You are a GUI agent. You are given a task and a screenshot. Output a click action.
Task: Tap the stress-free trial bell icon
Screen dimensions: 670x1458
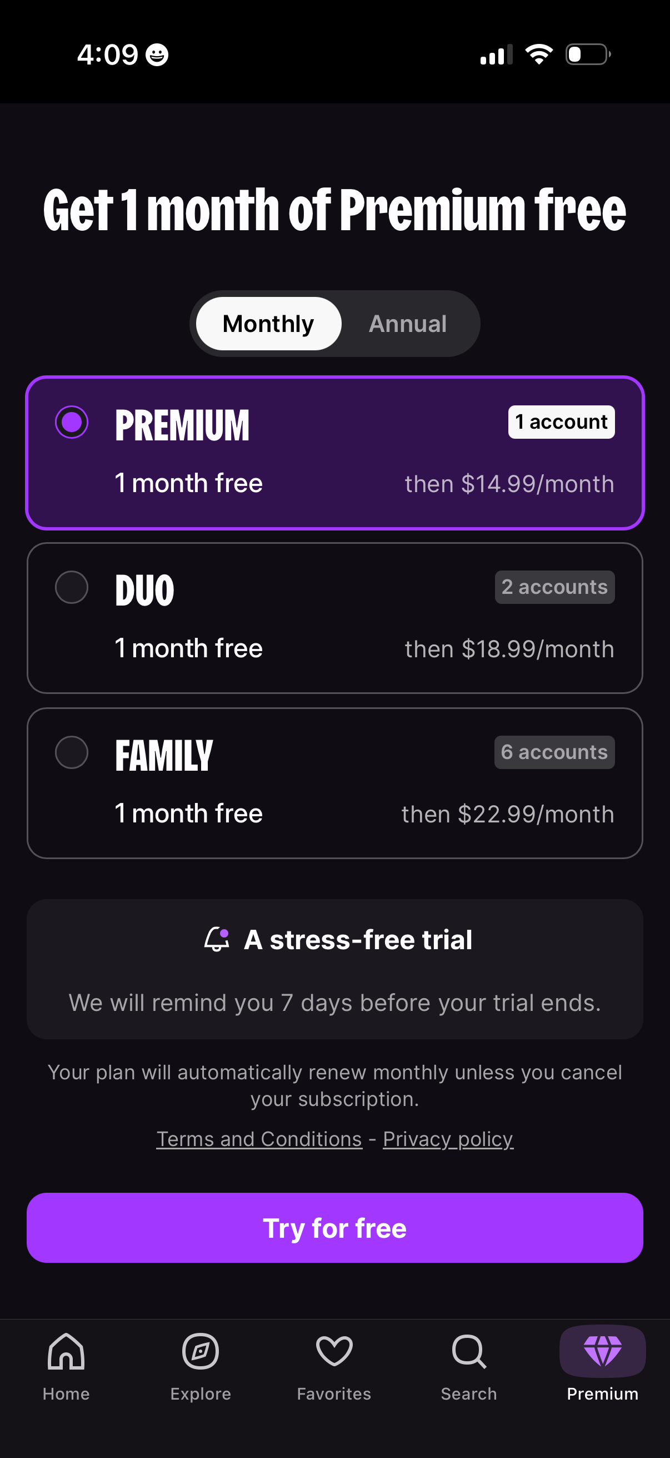pyautogui.click(x=217, y=940)
